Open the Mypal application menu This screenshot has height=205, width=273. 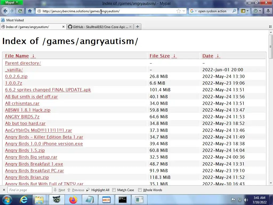(11, 2)
